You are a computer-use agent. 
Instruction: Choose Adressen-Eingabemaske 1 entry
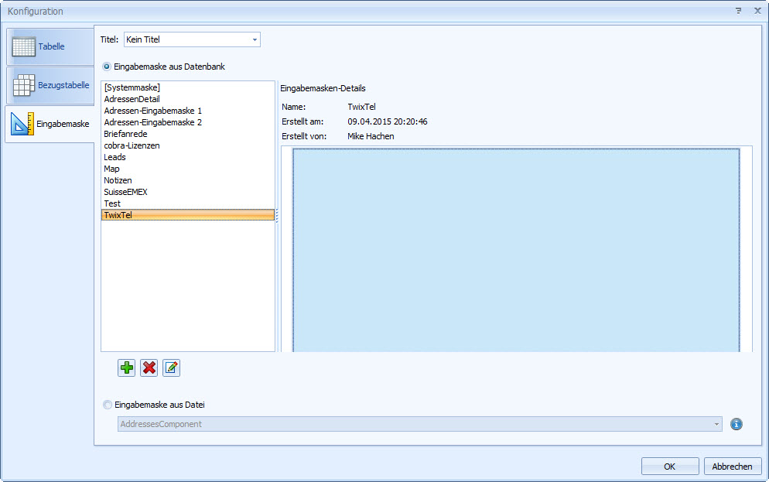click(x=152, y=111)
